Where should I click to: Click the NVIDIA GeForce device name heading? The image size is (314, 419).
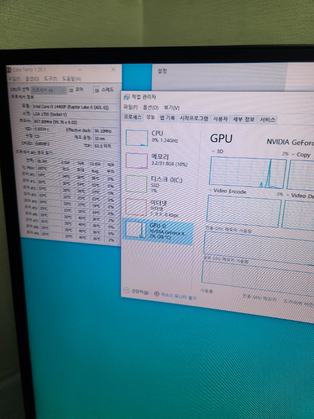[290, 142]
